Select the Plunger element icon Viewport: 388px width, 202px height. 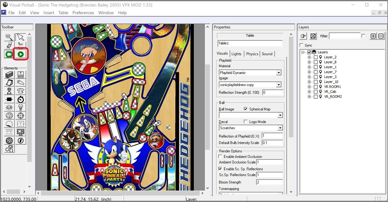coord(9,91)
